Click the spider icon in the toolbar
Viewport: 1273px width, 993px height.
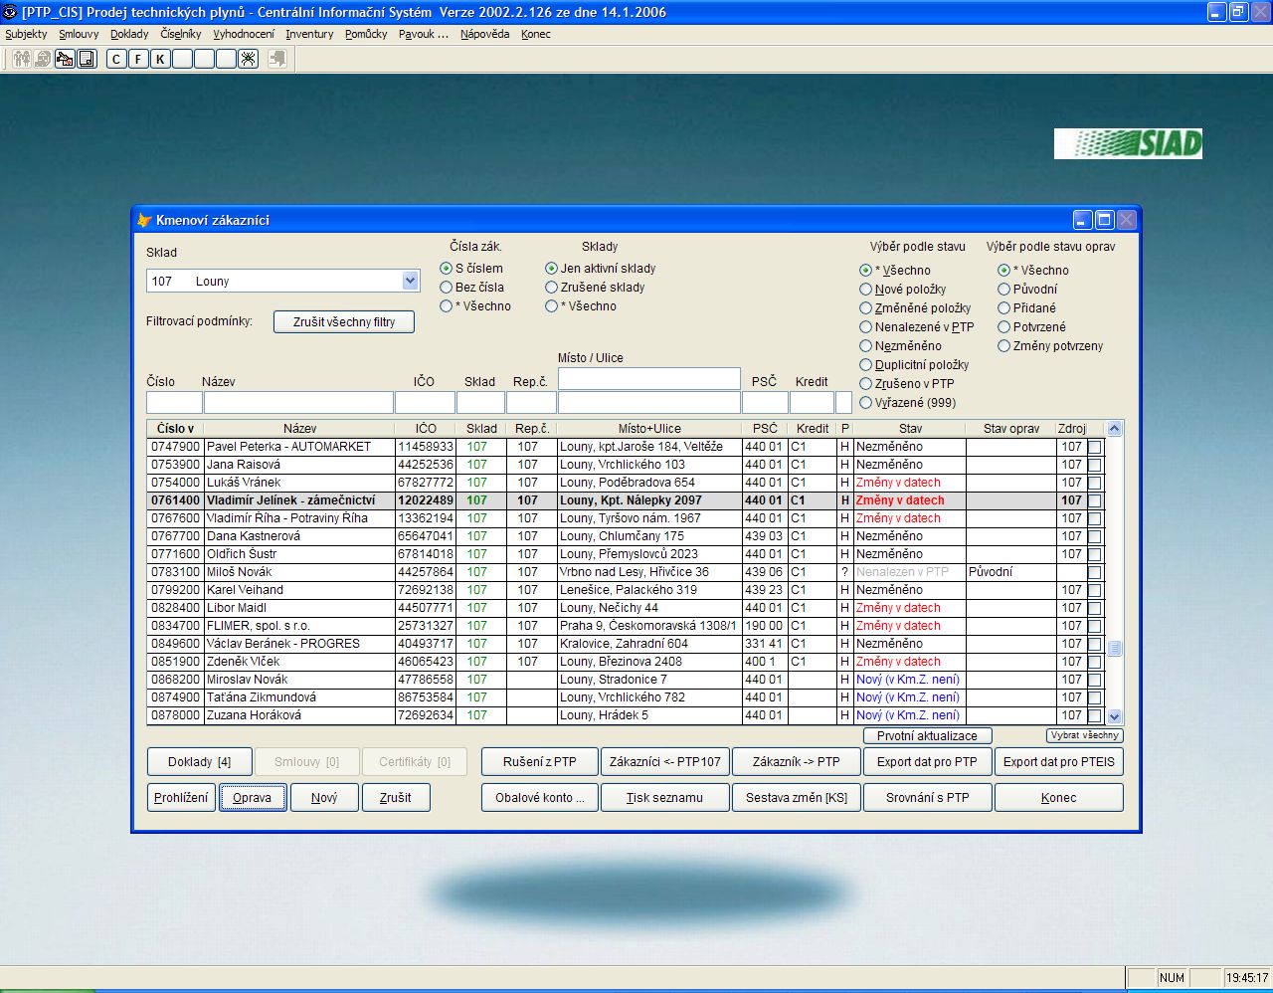(x=248, y=59)
